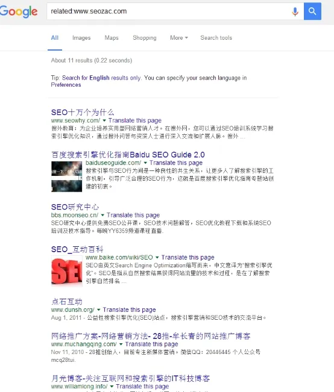
Task: Open the SEO_互动百科 result title
Action: coord(77,249)
